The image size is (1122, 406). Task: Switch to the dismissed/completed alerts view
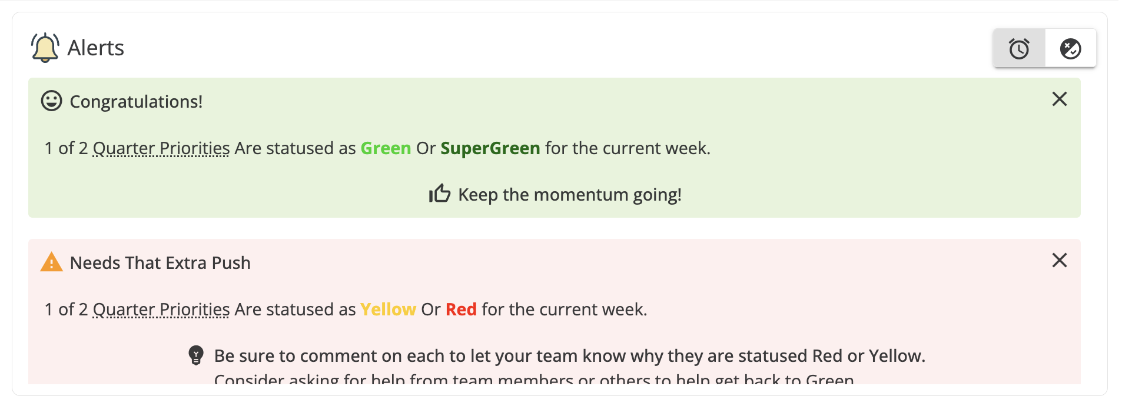coord(1070,48)
